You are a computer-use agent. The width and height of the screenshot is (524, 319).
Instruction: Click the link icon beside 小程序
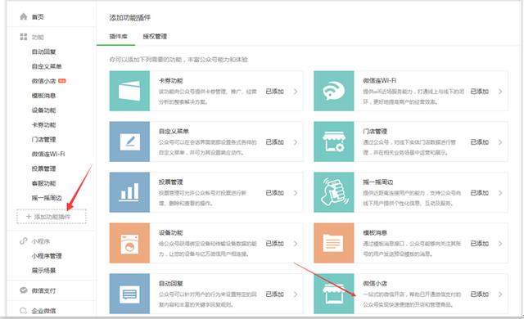(x=24, y=240)
